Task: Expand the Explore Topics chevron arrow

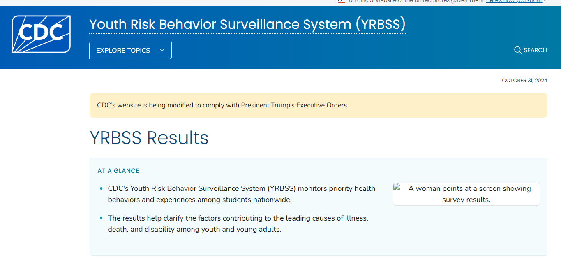Action: 162,50
